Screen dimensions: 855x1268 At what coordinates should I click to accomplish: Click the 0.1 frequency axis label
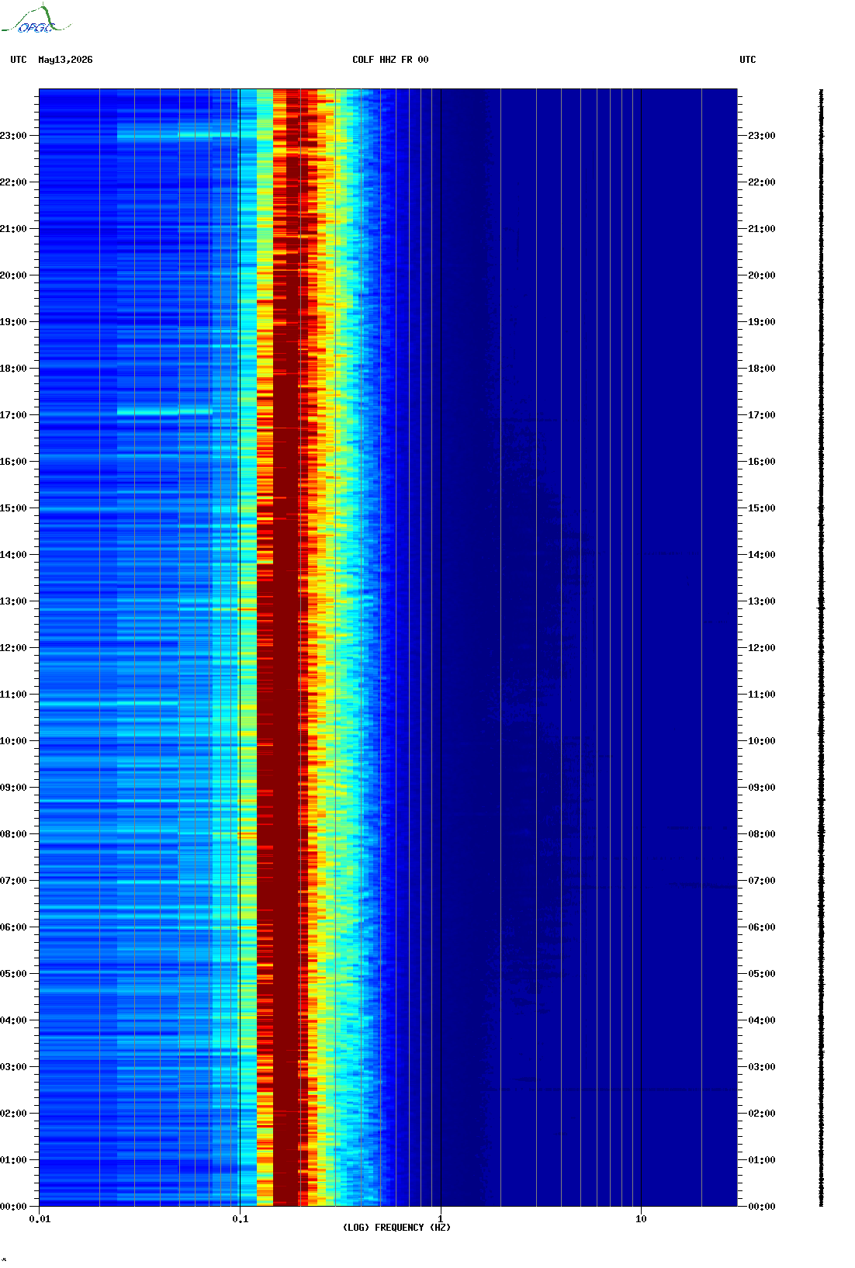pyautogui.click(x=241, y=1219)
